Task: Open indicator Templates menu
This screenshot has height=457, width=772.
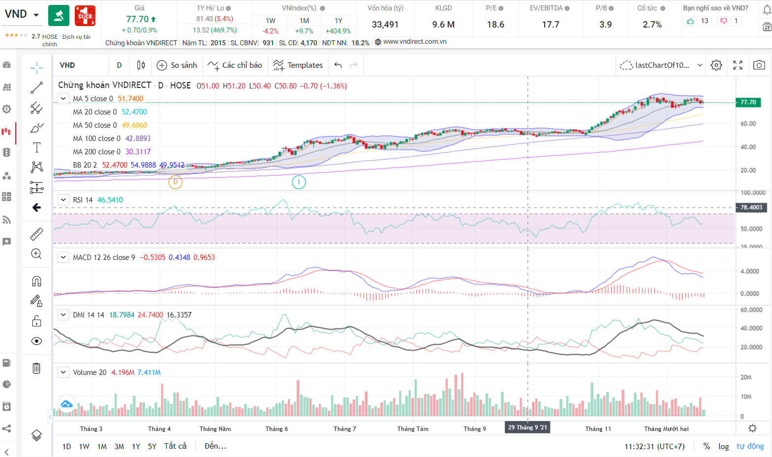Action: (x=298, y=65)
